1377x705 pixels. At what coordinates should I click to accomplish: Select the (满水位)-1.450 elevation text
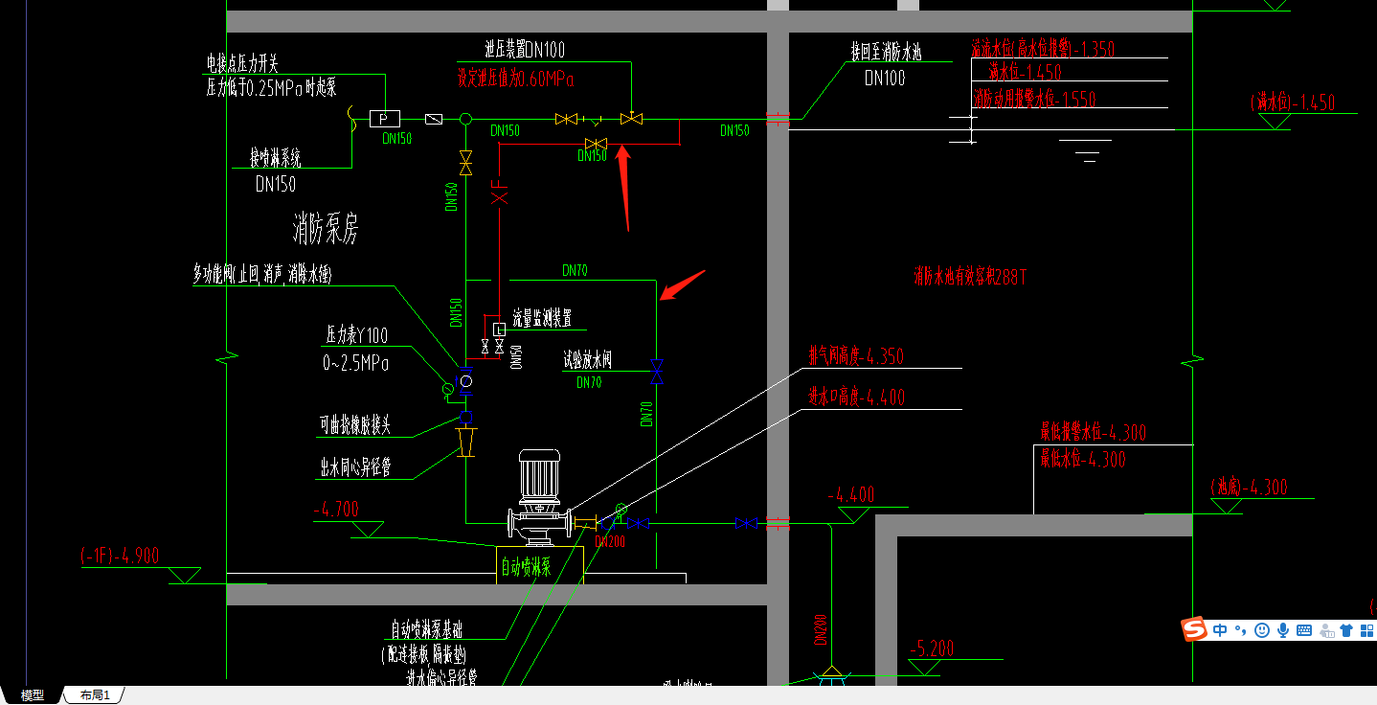[1293, 103]
